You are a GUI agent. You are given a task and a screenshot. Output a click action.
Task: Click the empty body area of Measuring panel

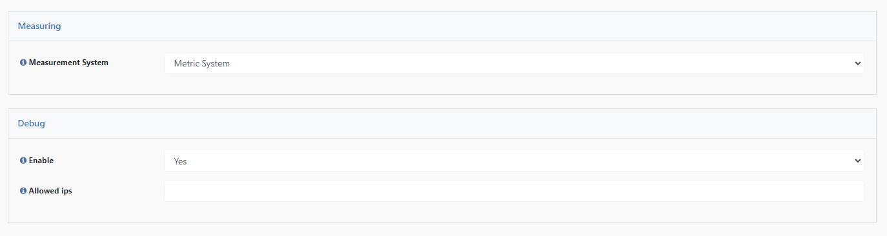click(442, 84)
